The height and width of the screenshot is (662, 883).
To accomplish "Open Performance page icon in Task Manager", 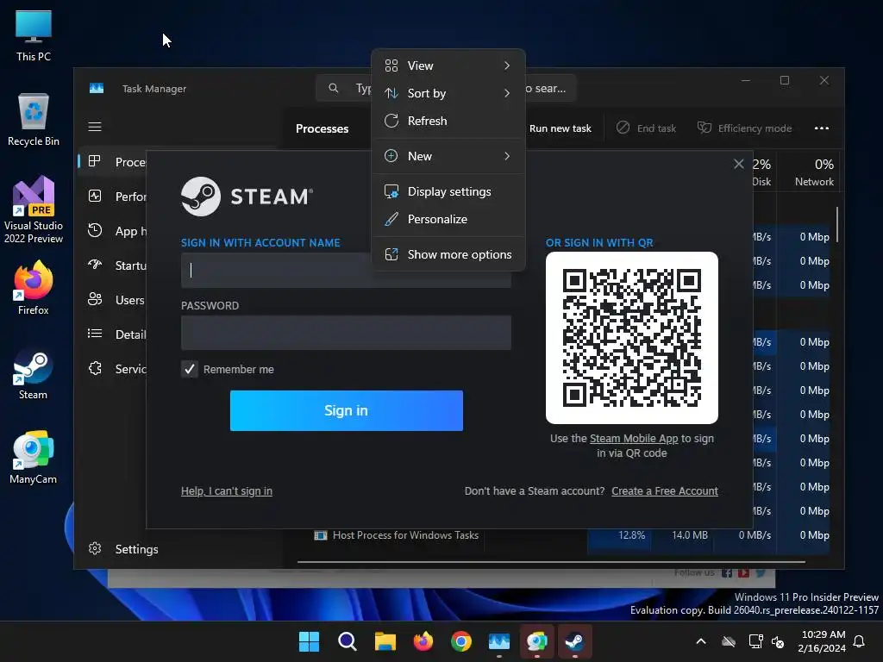I will 95,196.
